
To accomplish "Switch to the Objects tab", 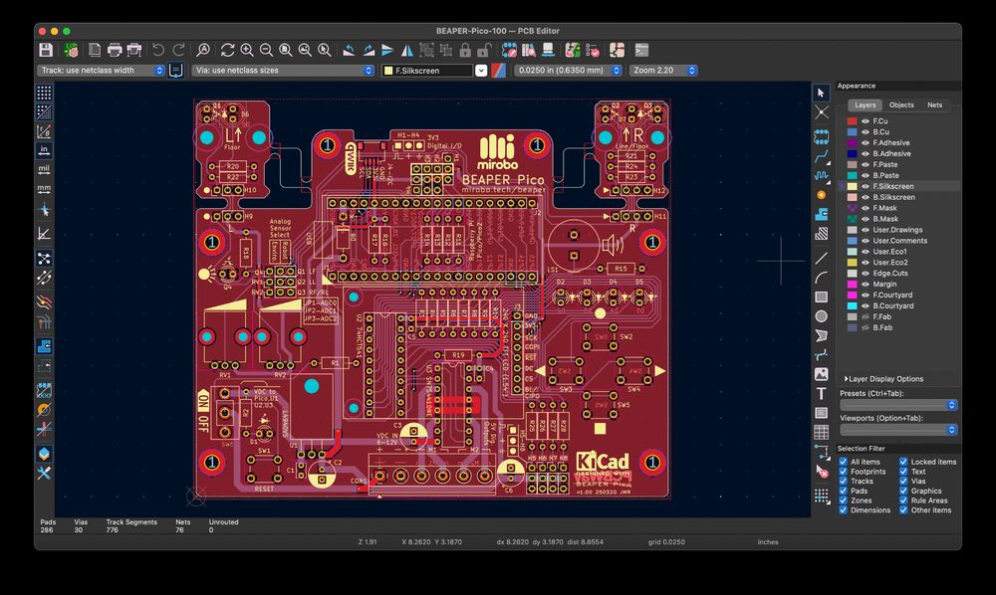I will click(x=901, y=104).
